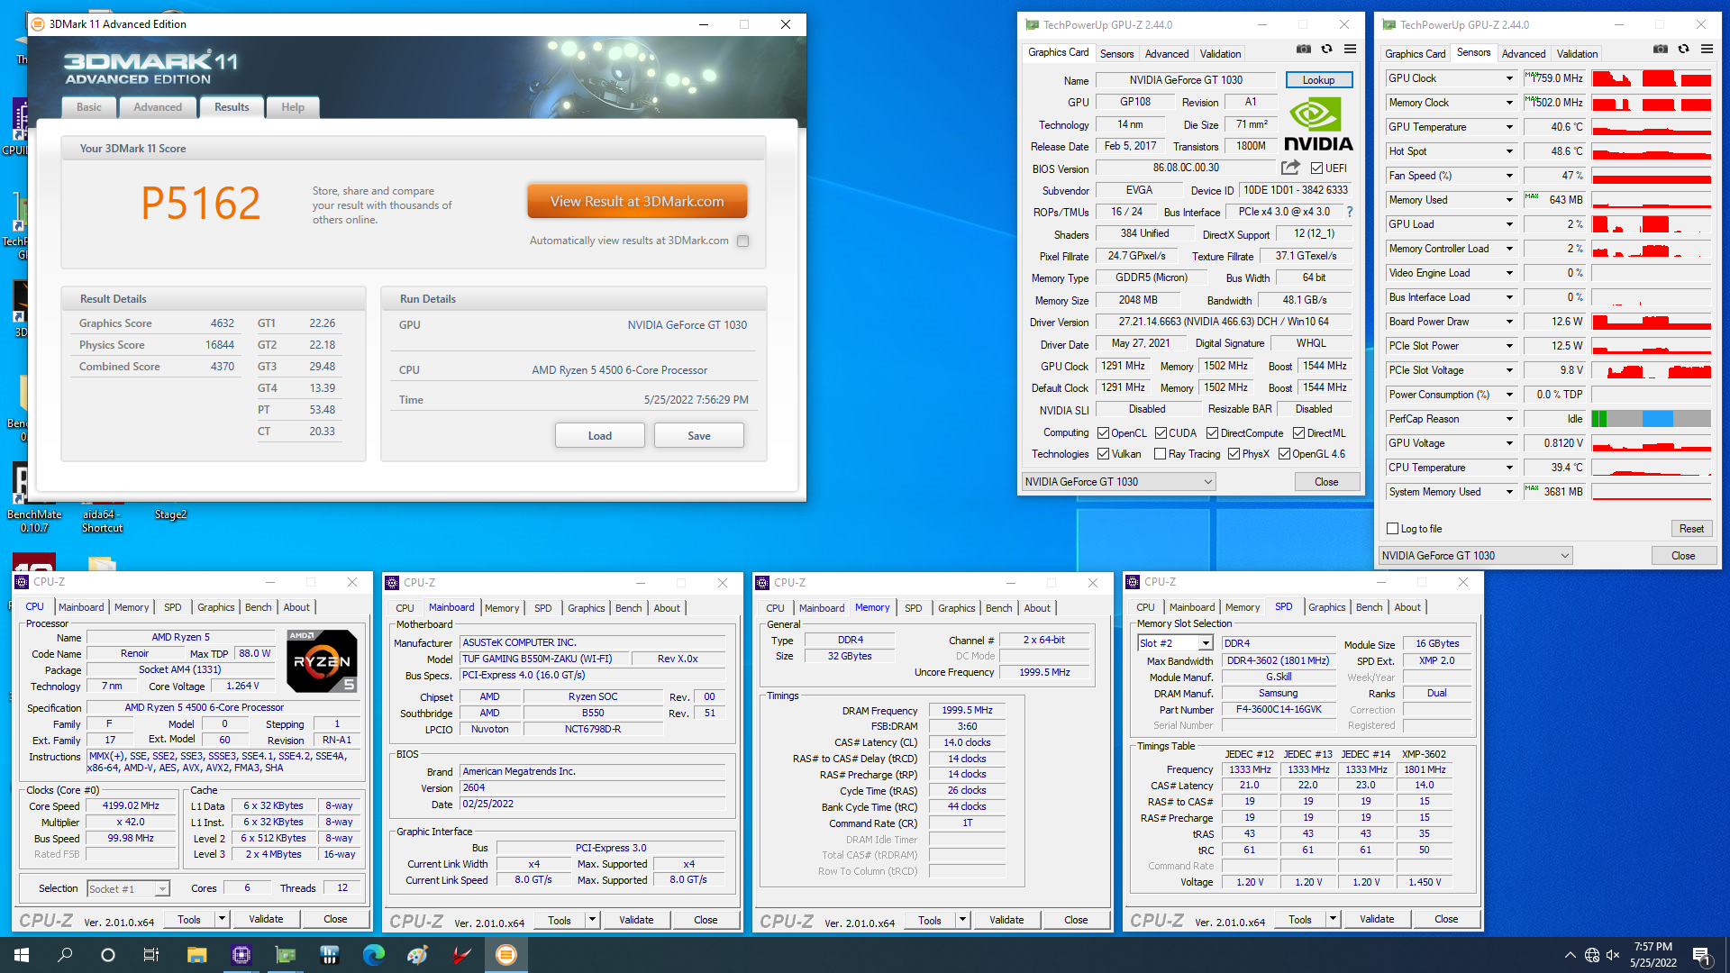Viewport: 1730px width, 973px height.
Task: Expand the GPU Temperature sensor dropdown
Action: pyautogui.click(x=1509, y=127)
